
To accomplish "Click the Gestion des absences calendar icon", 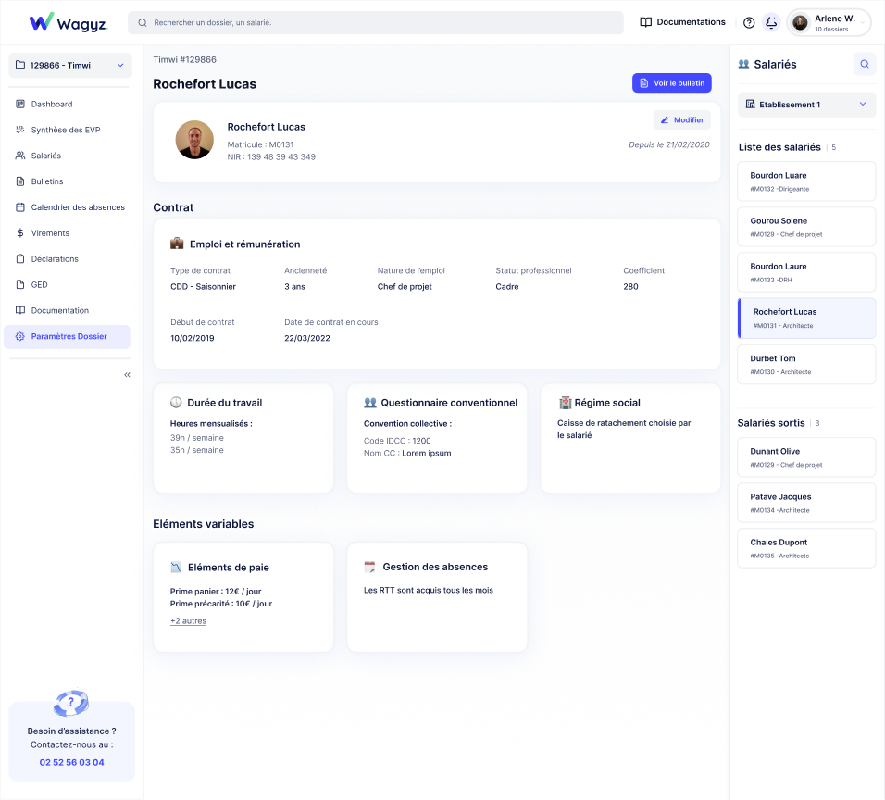I will click(369, 567).
